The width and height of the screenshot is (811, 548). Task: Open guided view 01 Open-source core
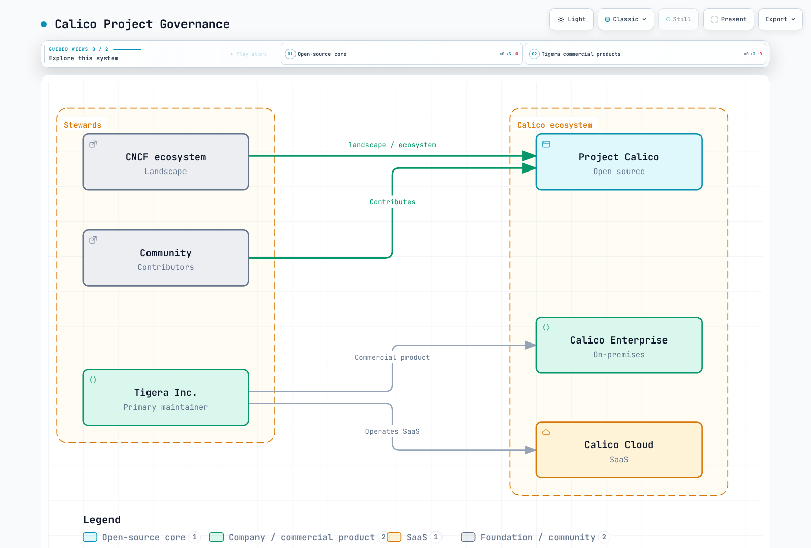click(x=401, y=54)
